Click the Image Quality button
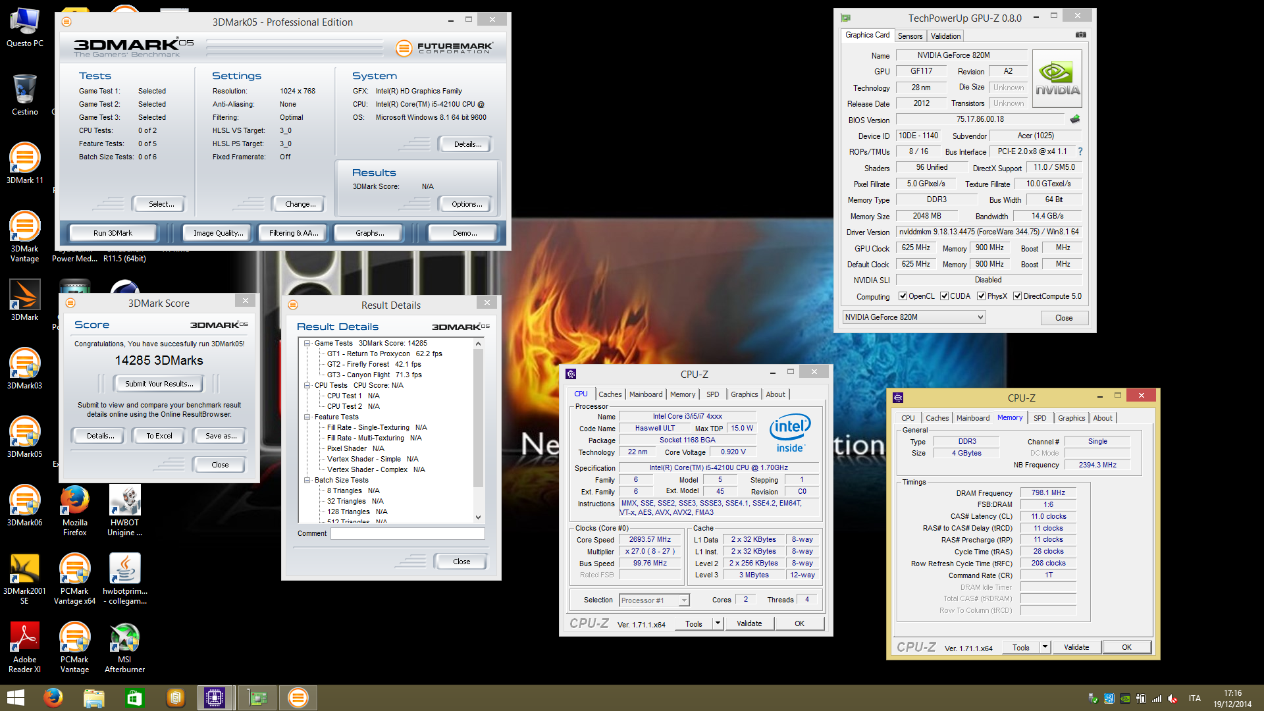The width and height of the screenshot is (1264, 711). (x=218, y=233)
